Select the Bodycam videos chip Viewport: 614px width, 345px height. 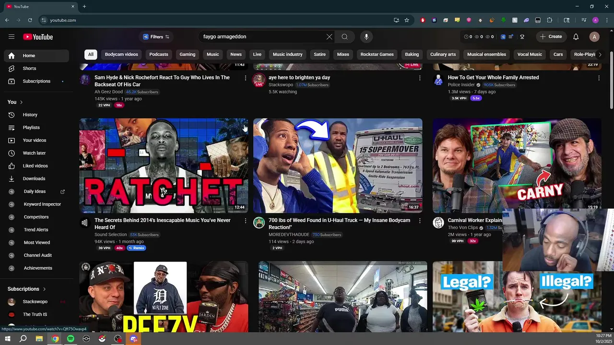pyautogui.click(x=121, y=55)
